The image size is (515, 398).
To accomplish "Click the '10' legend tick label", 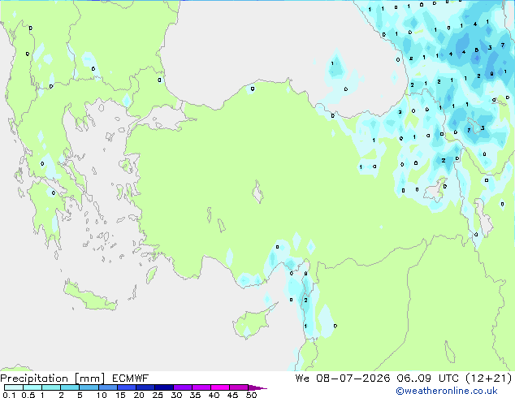I will (102, 395).
